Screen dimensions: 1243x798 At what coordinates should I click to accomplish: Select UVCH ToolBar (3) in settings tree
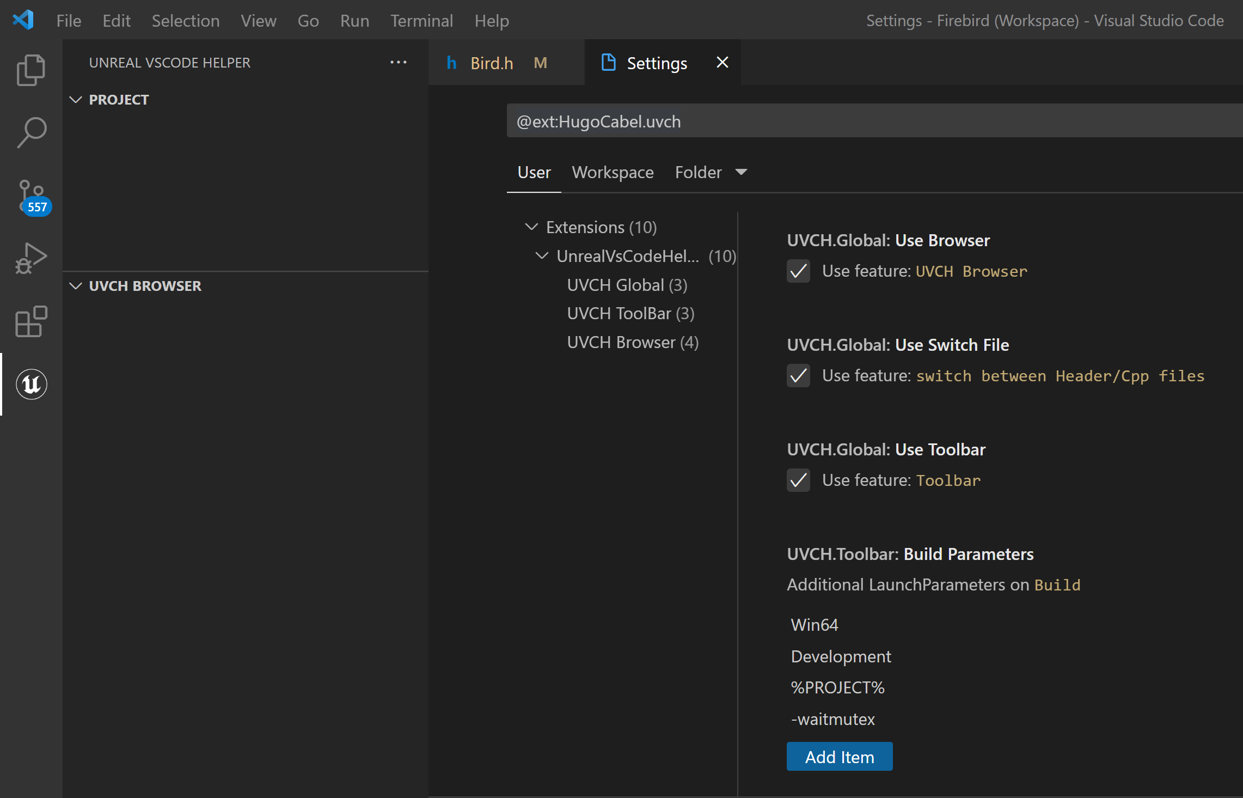tap(630, 313)
